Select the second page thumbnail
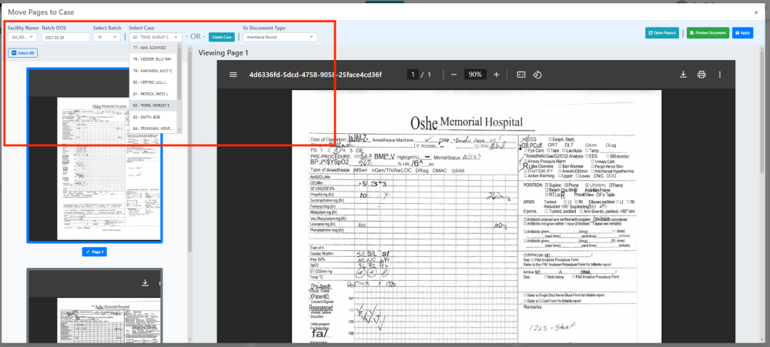Image resolution: width=770 pixels, height=347 pixels. [94, 305]
